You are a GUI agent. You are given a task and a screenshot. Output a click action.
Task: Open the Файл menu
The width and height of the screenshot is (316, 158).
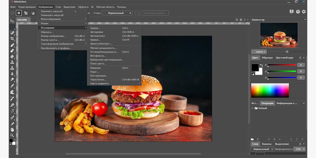(x=13, y=7)
